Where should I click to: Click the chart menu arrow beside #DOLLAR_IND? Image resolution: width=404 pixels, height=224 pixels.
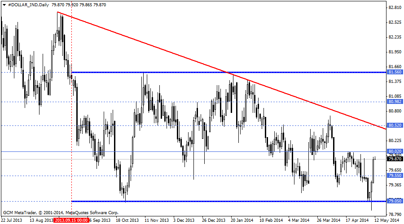click(4, 4)
